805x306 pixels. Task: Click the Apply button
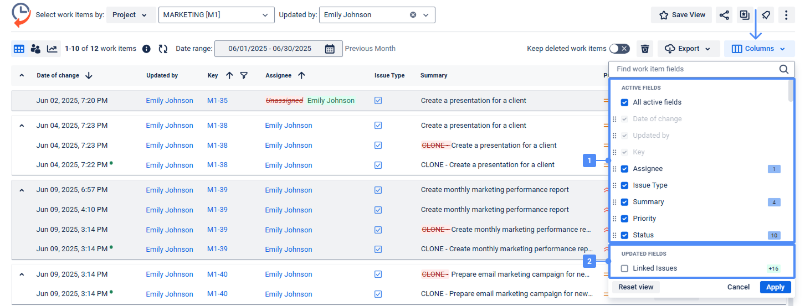[775, 287]
